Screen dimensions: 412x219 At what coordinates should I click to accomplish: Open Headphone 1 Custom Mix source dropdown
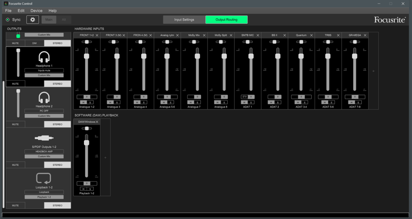pos(44,75)
